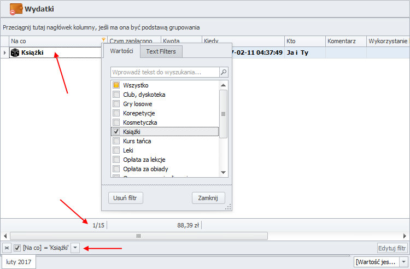Click the dice icon in Książki row
This screenshot has width=410, height=269.
pos(15,53)
